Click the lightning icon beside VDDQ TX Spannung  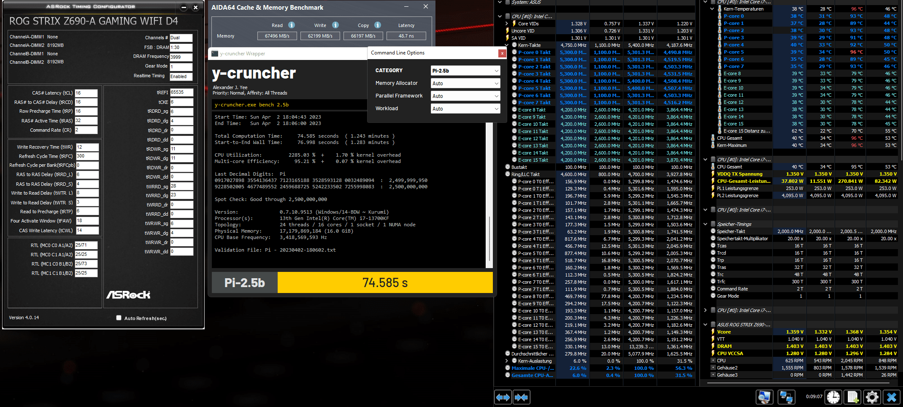click(713, 174)
